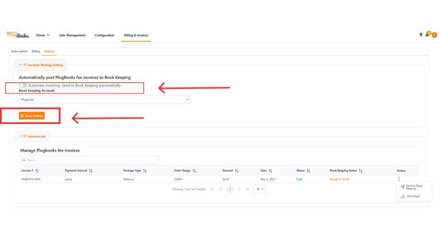The width and height of the screenshot is (440, 248).
Task: Click the invoice Search input field
Action: [x=89, y=160]
